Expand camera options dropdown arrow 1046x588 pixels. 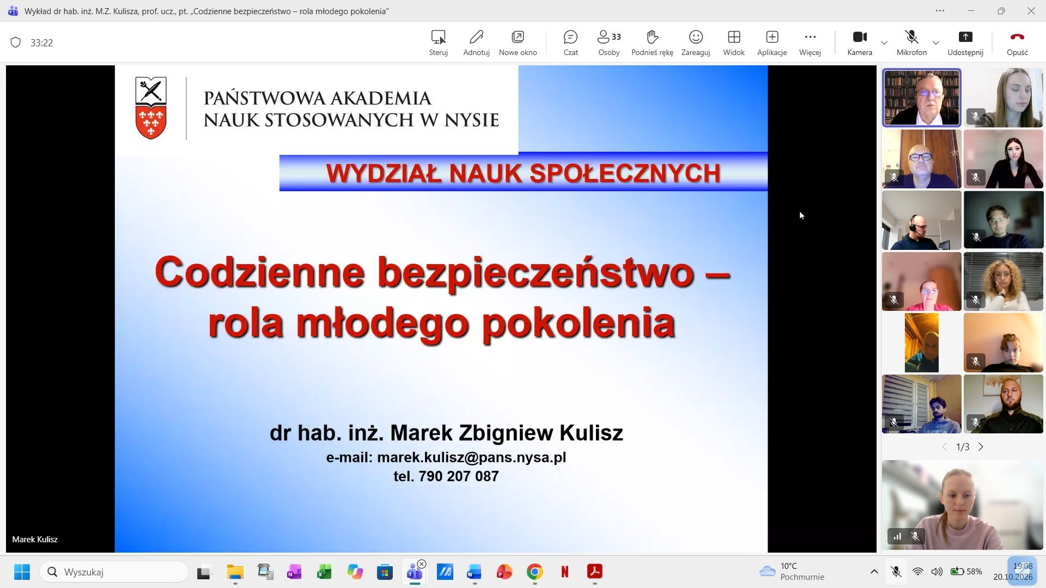coord(884,42)
